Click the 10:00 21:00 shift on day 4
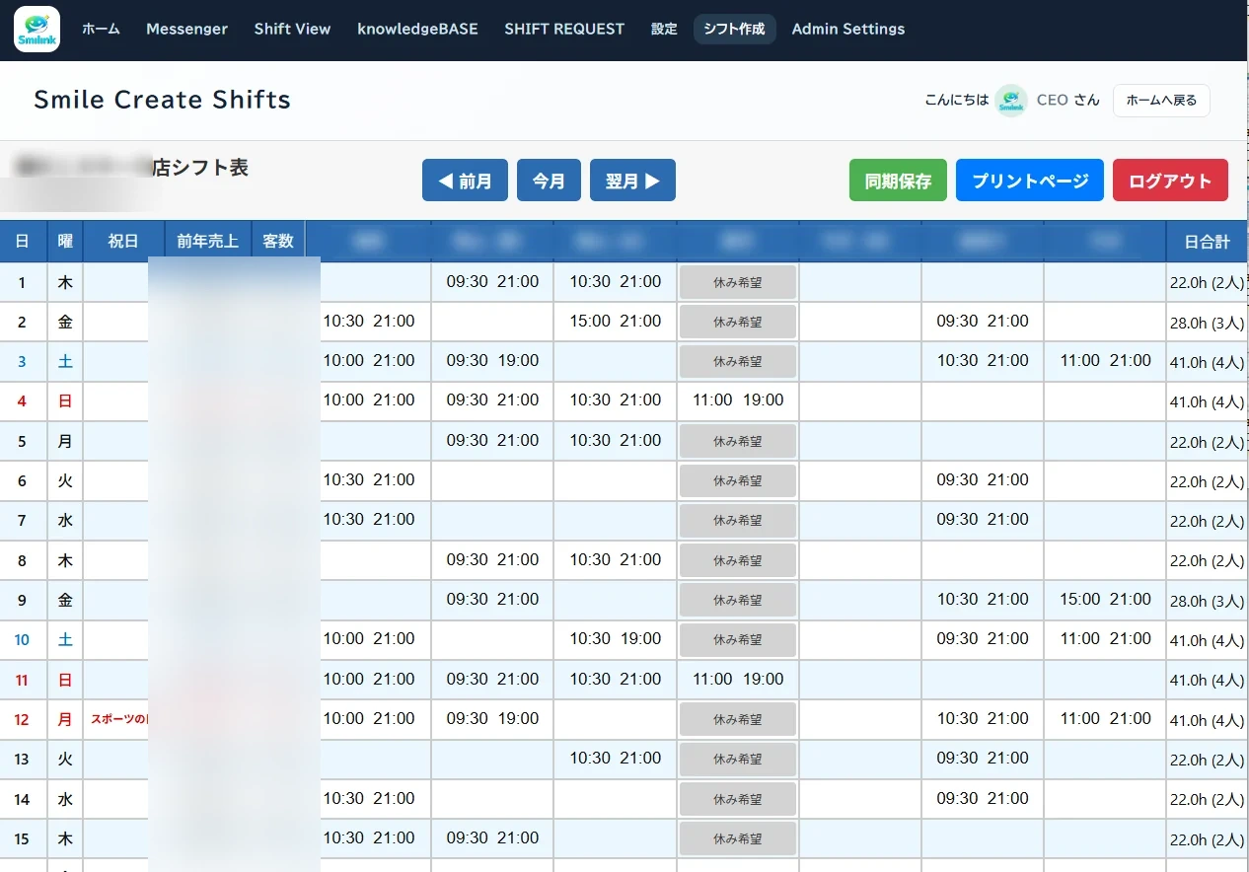Image resolution: width=1249 pixels, height=872 pixels. 369,400
